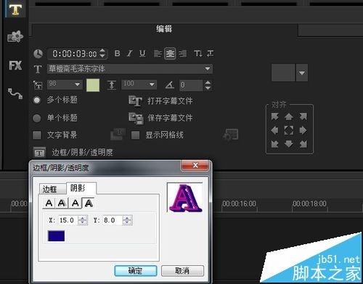This screenshot has height=284, width=363.
Task: Align title to the top-left corner
Action: [275, 117]
